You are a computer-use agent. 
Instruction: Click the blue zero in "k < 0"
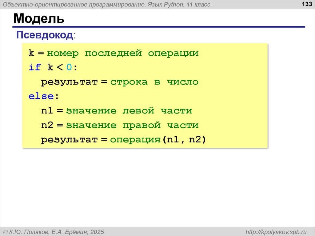69,68
